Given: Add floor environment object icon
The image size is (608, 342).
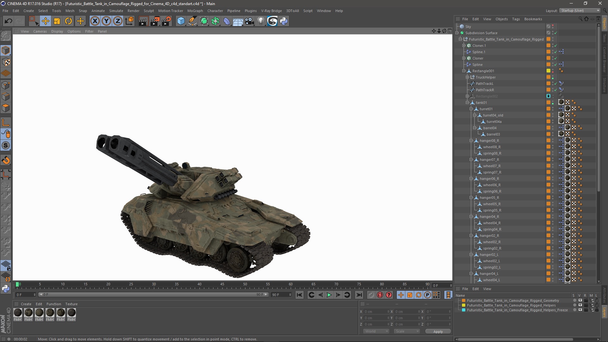Looking at the screenshot, I should (238, 21).
